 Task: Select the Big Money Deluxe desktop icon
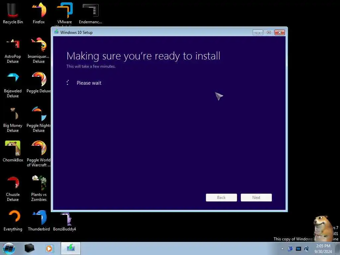[13, 120]
